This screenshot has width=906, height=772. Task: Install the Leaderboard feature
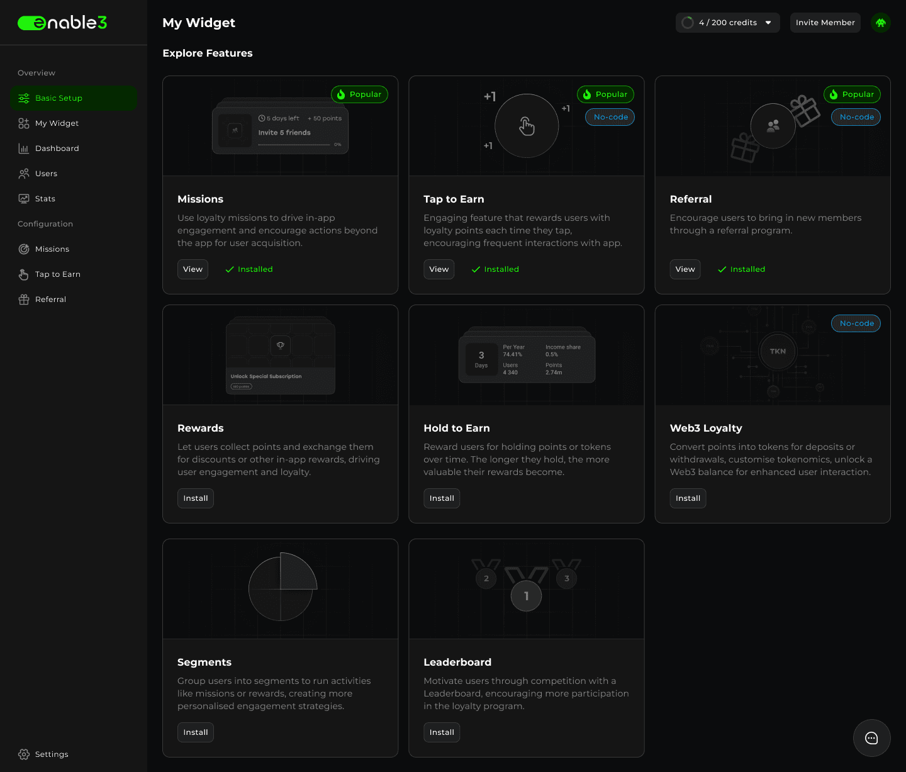click(x=442, y=732)
